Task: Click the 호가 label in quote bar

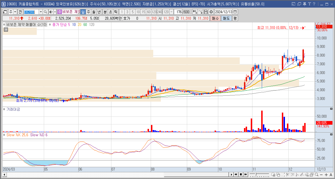Action: point(127,19)
